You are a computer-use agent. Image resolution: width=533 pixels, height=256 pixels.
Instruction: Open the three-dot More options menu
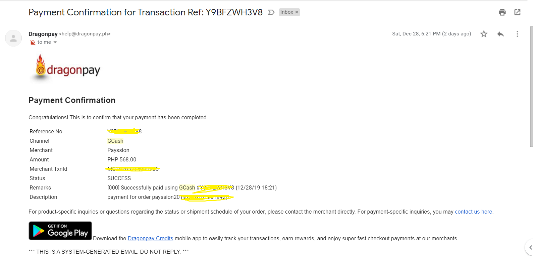pyautogui.click(x=517, y=34)
